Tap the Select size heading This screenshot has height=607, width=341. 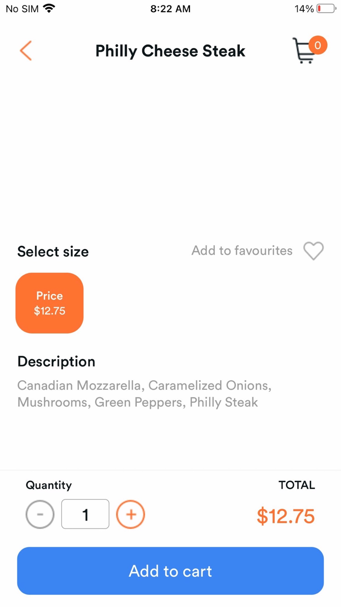point(53,252)
